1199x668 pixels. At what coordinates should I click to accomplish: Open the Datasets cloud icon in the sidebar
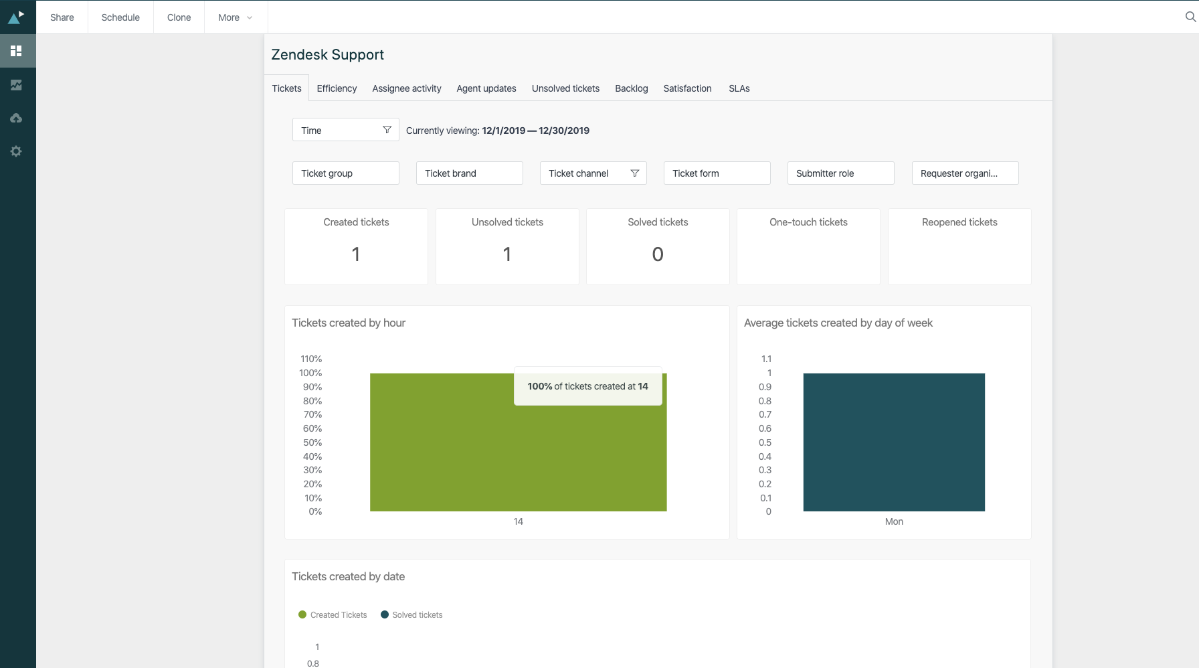click(x=16, y=118)
